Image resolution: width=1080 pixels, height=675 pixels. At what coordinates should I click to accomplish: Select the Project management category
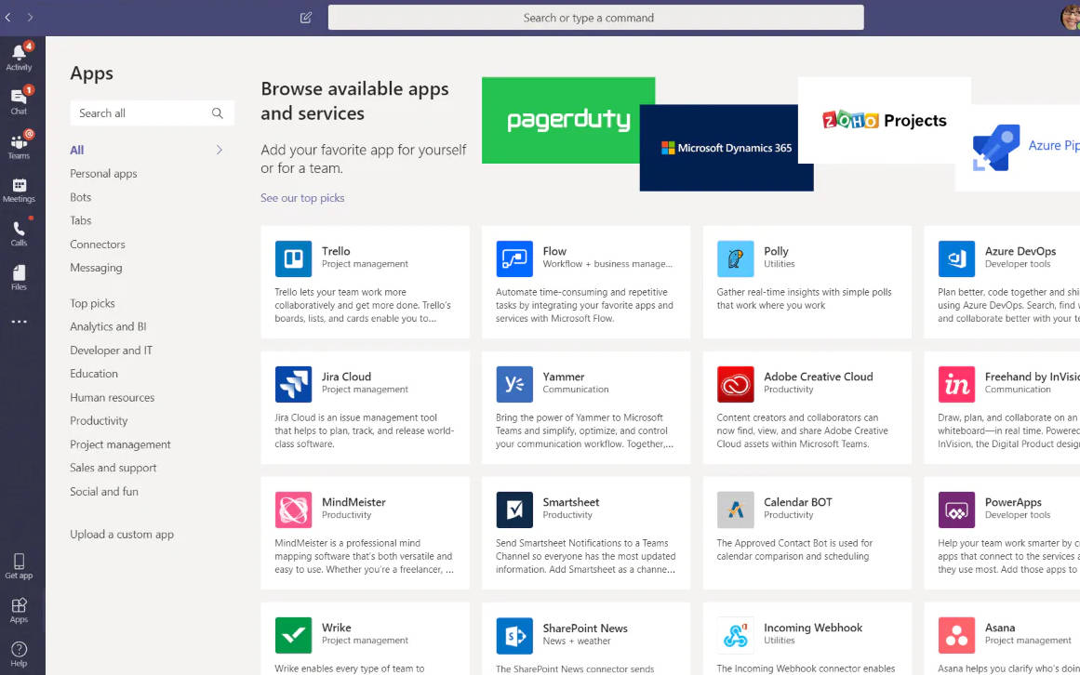pos(120,444)
